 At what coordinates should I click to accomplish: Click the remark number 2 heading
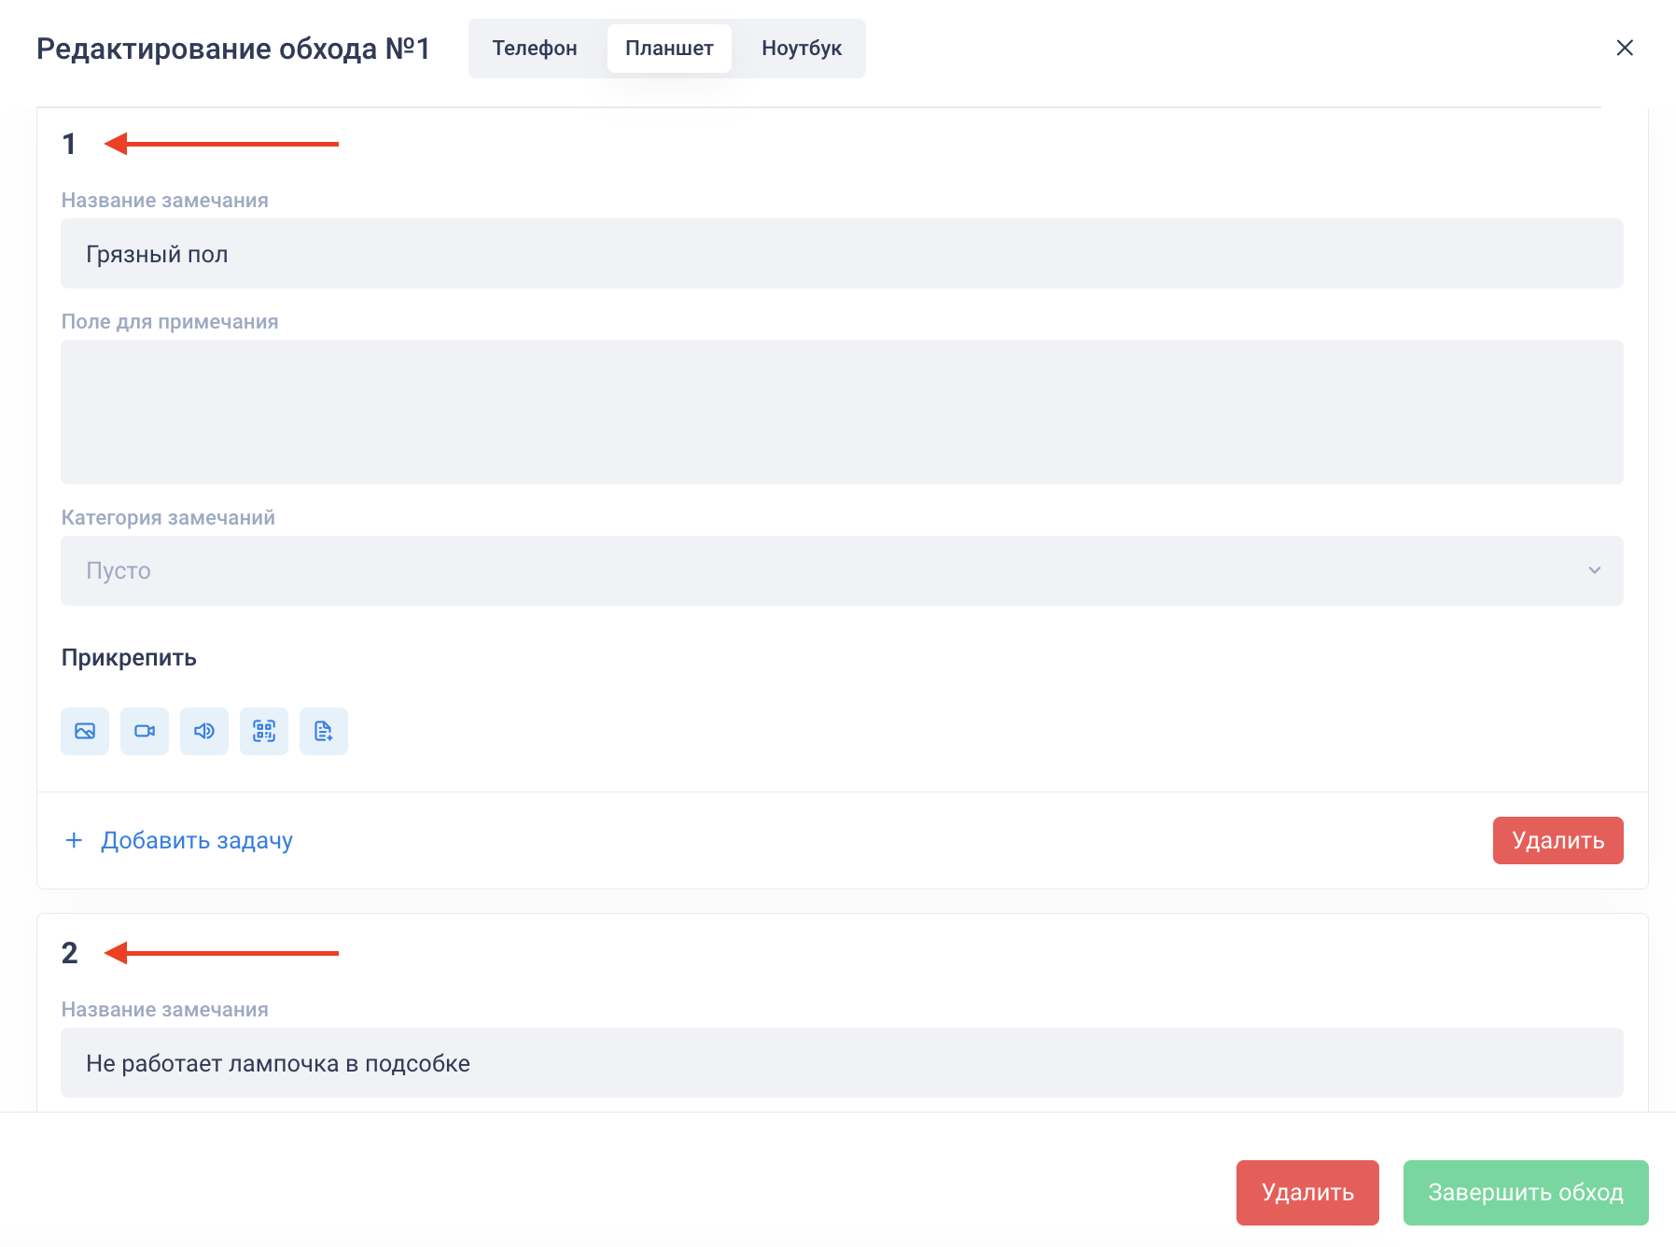click(69, 953)
